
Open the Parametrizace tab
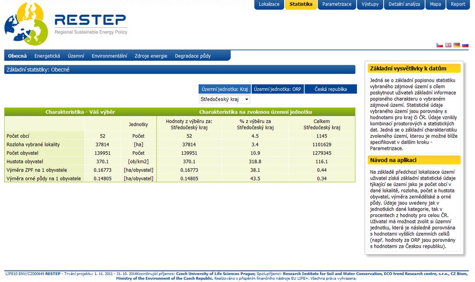point(337,4)
